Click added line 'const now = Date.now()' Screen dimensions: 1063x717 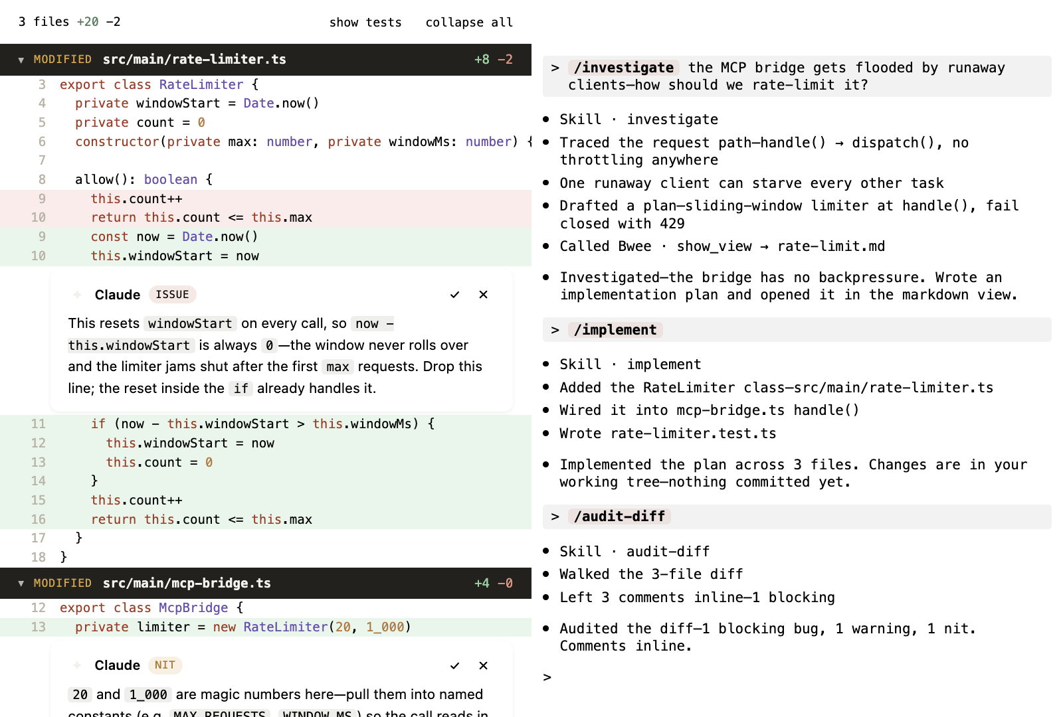point(266,237)
